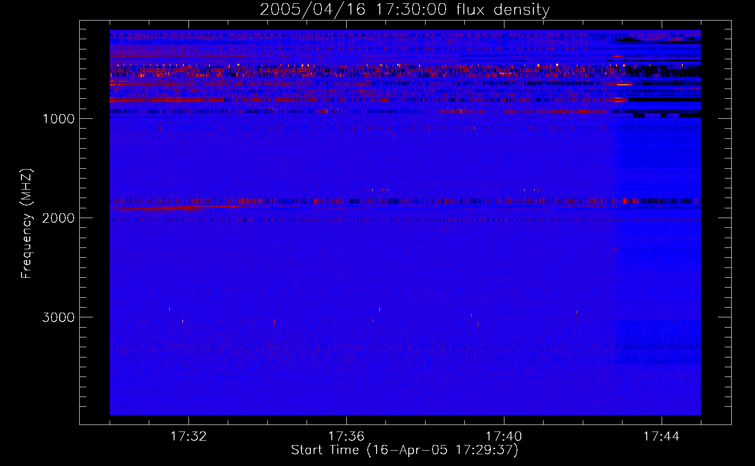Click the 2000 frequency tick label
This screenshot has height=466, width=755.
(58, 218)
